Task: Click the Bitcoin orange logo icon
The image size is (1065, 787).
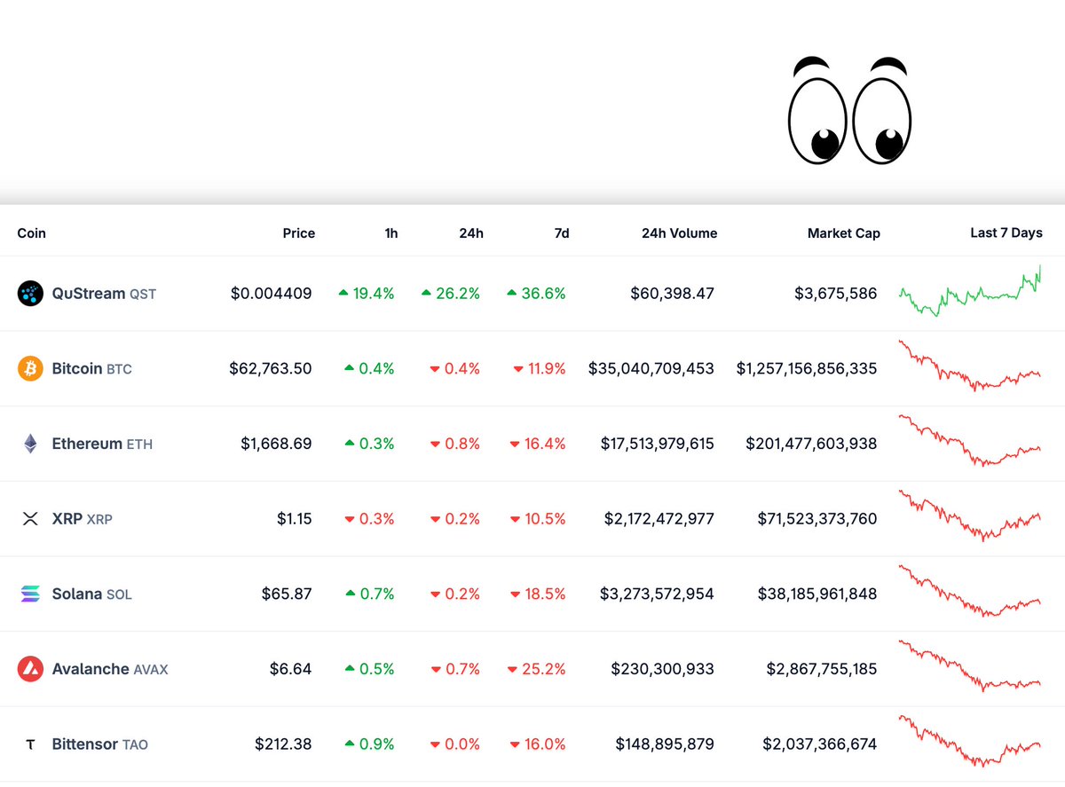Action: [30, 368]
